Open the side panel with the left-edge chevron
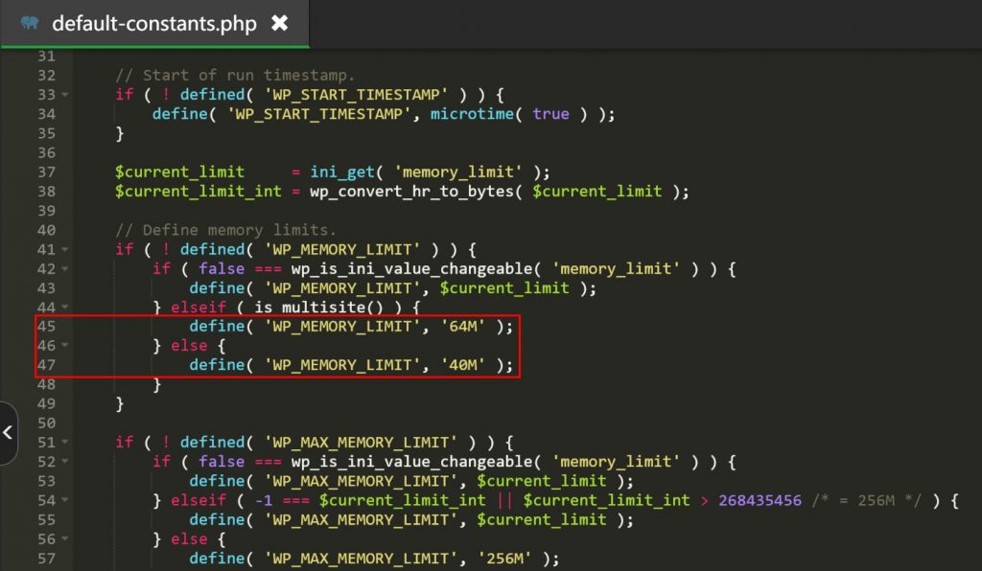Image resolution: width=982 pixels, height=571 pixels. coord(8,433)
